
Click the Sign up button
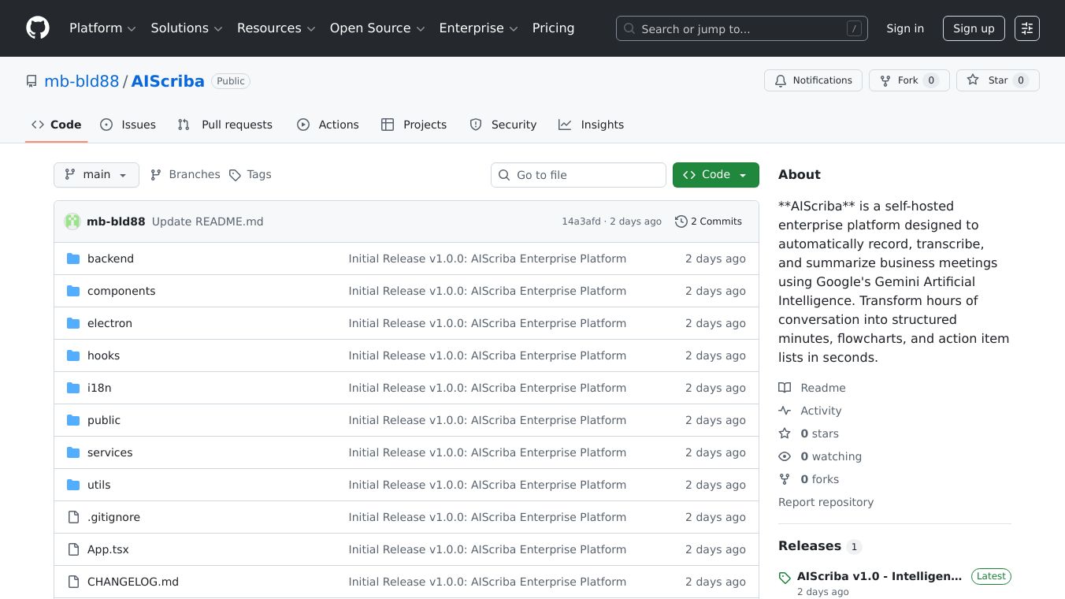point(974,28)
